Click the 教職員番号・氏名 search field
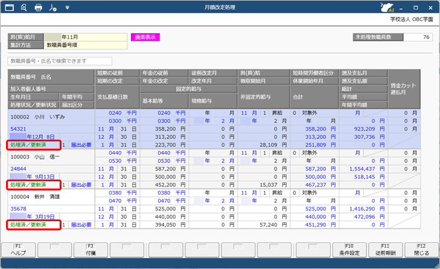The height and width of the screenshot is (269, 440). pos(60,61)
